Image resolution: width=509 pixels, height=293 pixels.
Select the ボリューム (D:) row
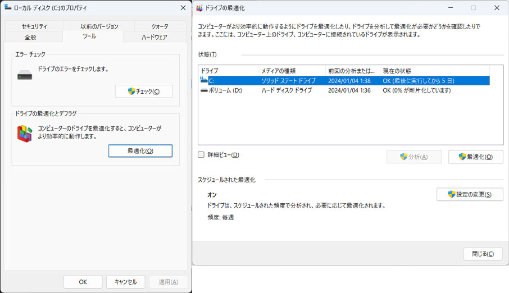pyautogui.click(x=345, y=90)
